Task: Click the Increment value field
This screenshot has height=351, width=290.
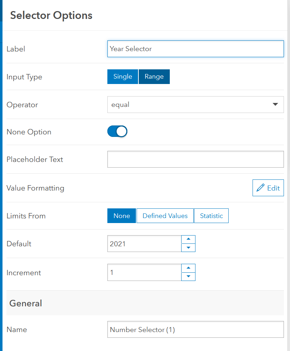Action: click(144, 272)
